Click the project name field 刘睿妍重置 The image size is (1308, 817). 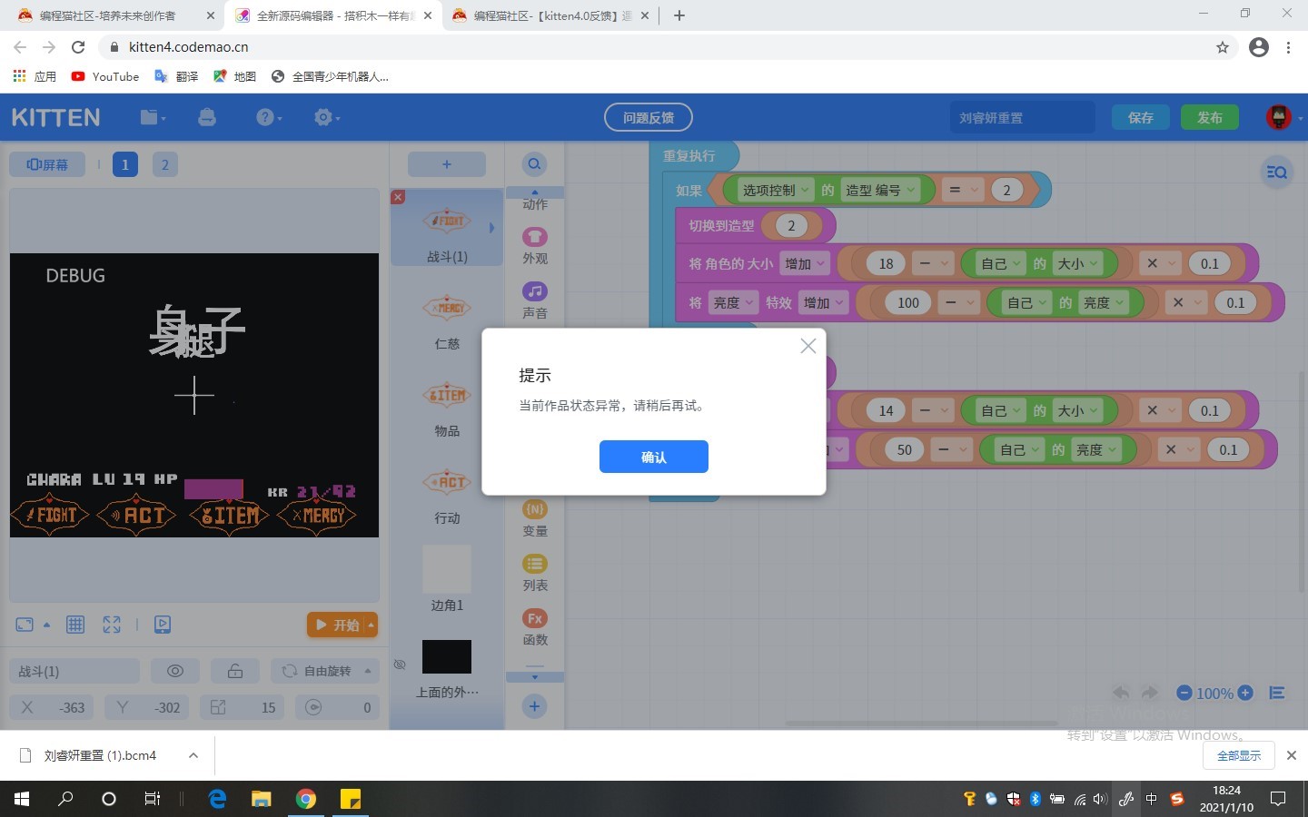tap(1021, 118)
